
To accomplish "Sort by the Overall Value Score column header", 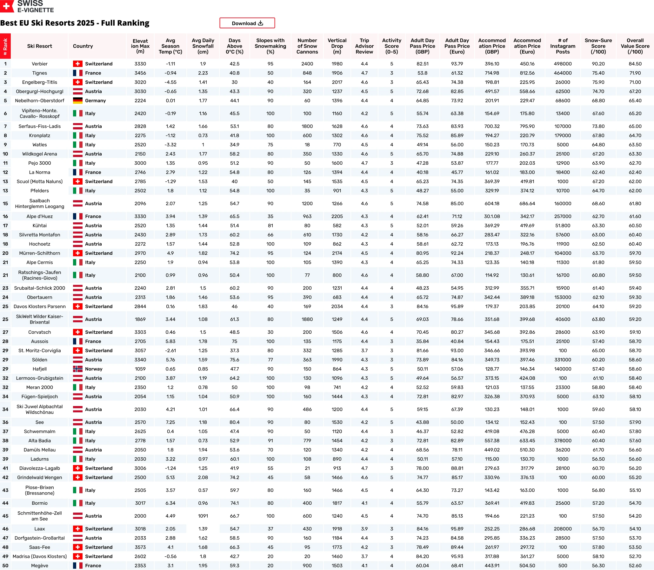I will tap(635, 46).
